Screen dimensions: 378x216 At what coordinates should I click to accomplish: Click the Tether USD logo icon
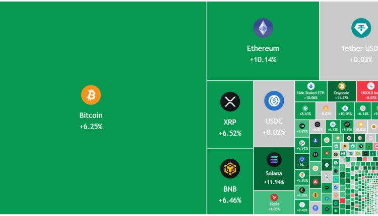pyautogui.click(x=361, y=28)
